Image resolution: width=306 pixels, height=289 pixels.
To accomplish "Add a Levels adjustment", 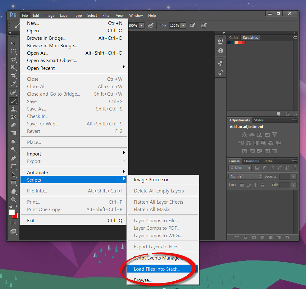I will [x=252, y=134].
